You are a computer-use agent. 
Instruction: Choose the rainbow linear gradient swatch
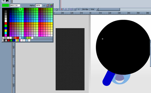19,40
